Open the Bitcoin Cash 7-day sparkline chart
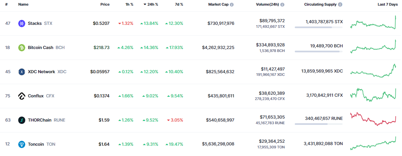Screen dimensions: 402x156 click(x=373, y=47)
